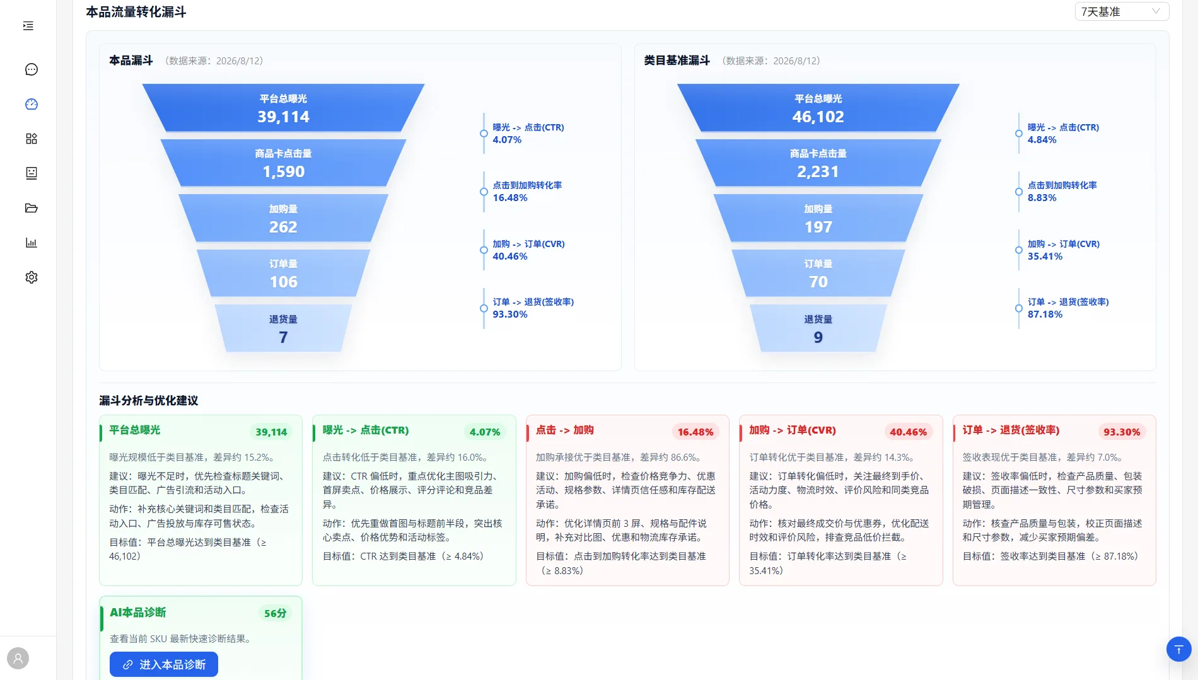This screenshot has width=1198, height=680.
Task: Open the bar chart sidebar icon
Action: click(31, 243)
